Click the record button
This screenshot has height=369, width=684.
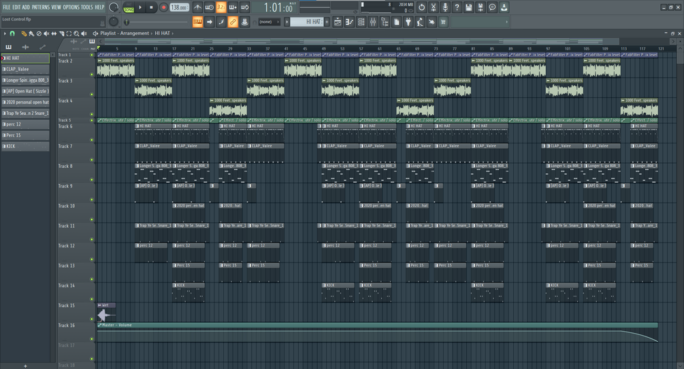click(163, 7)
